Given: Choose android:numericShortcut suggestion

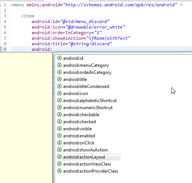Looking at the screenshot, I should click(x=88, y=108).
